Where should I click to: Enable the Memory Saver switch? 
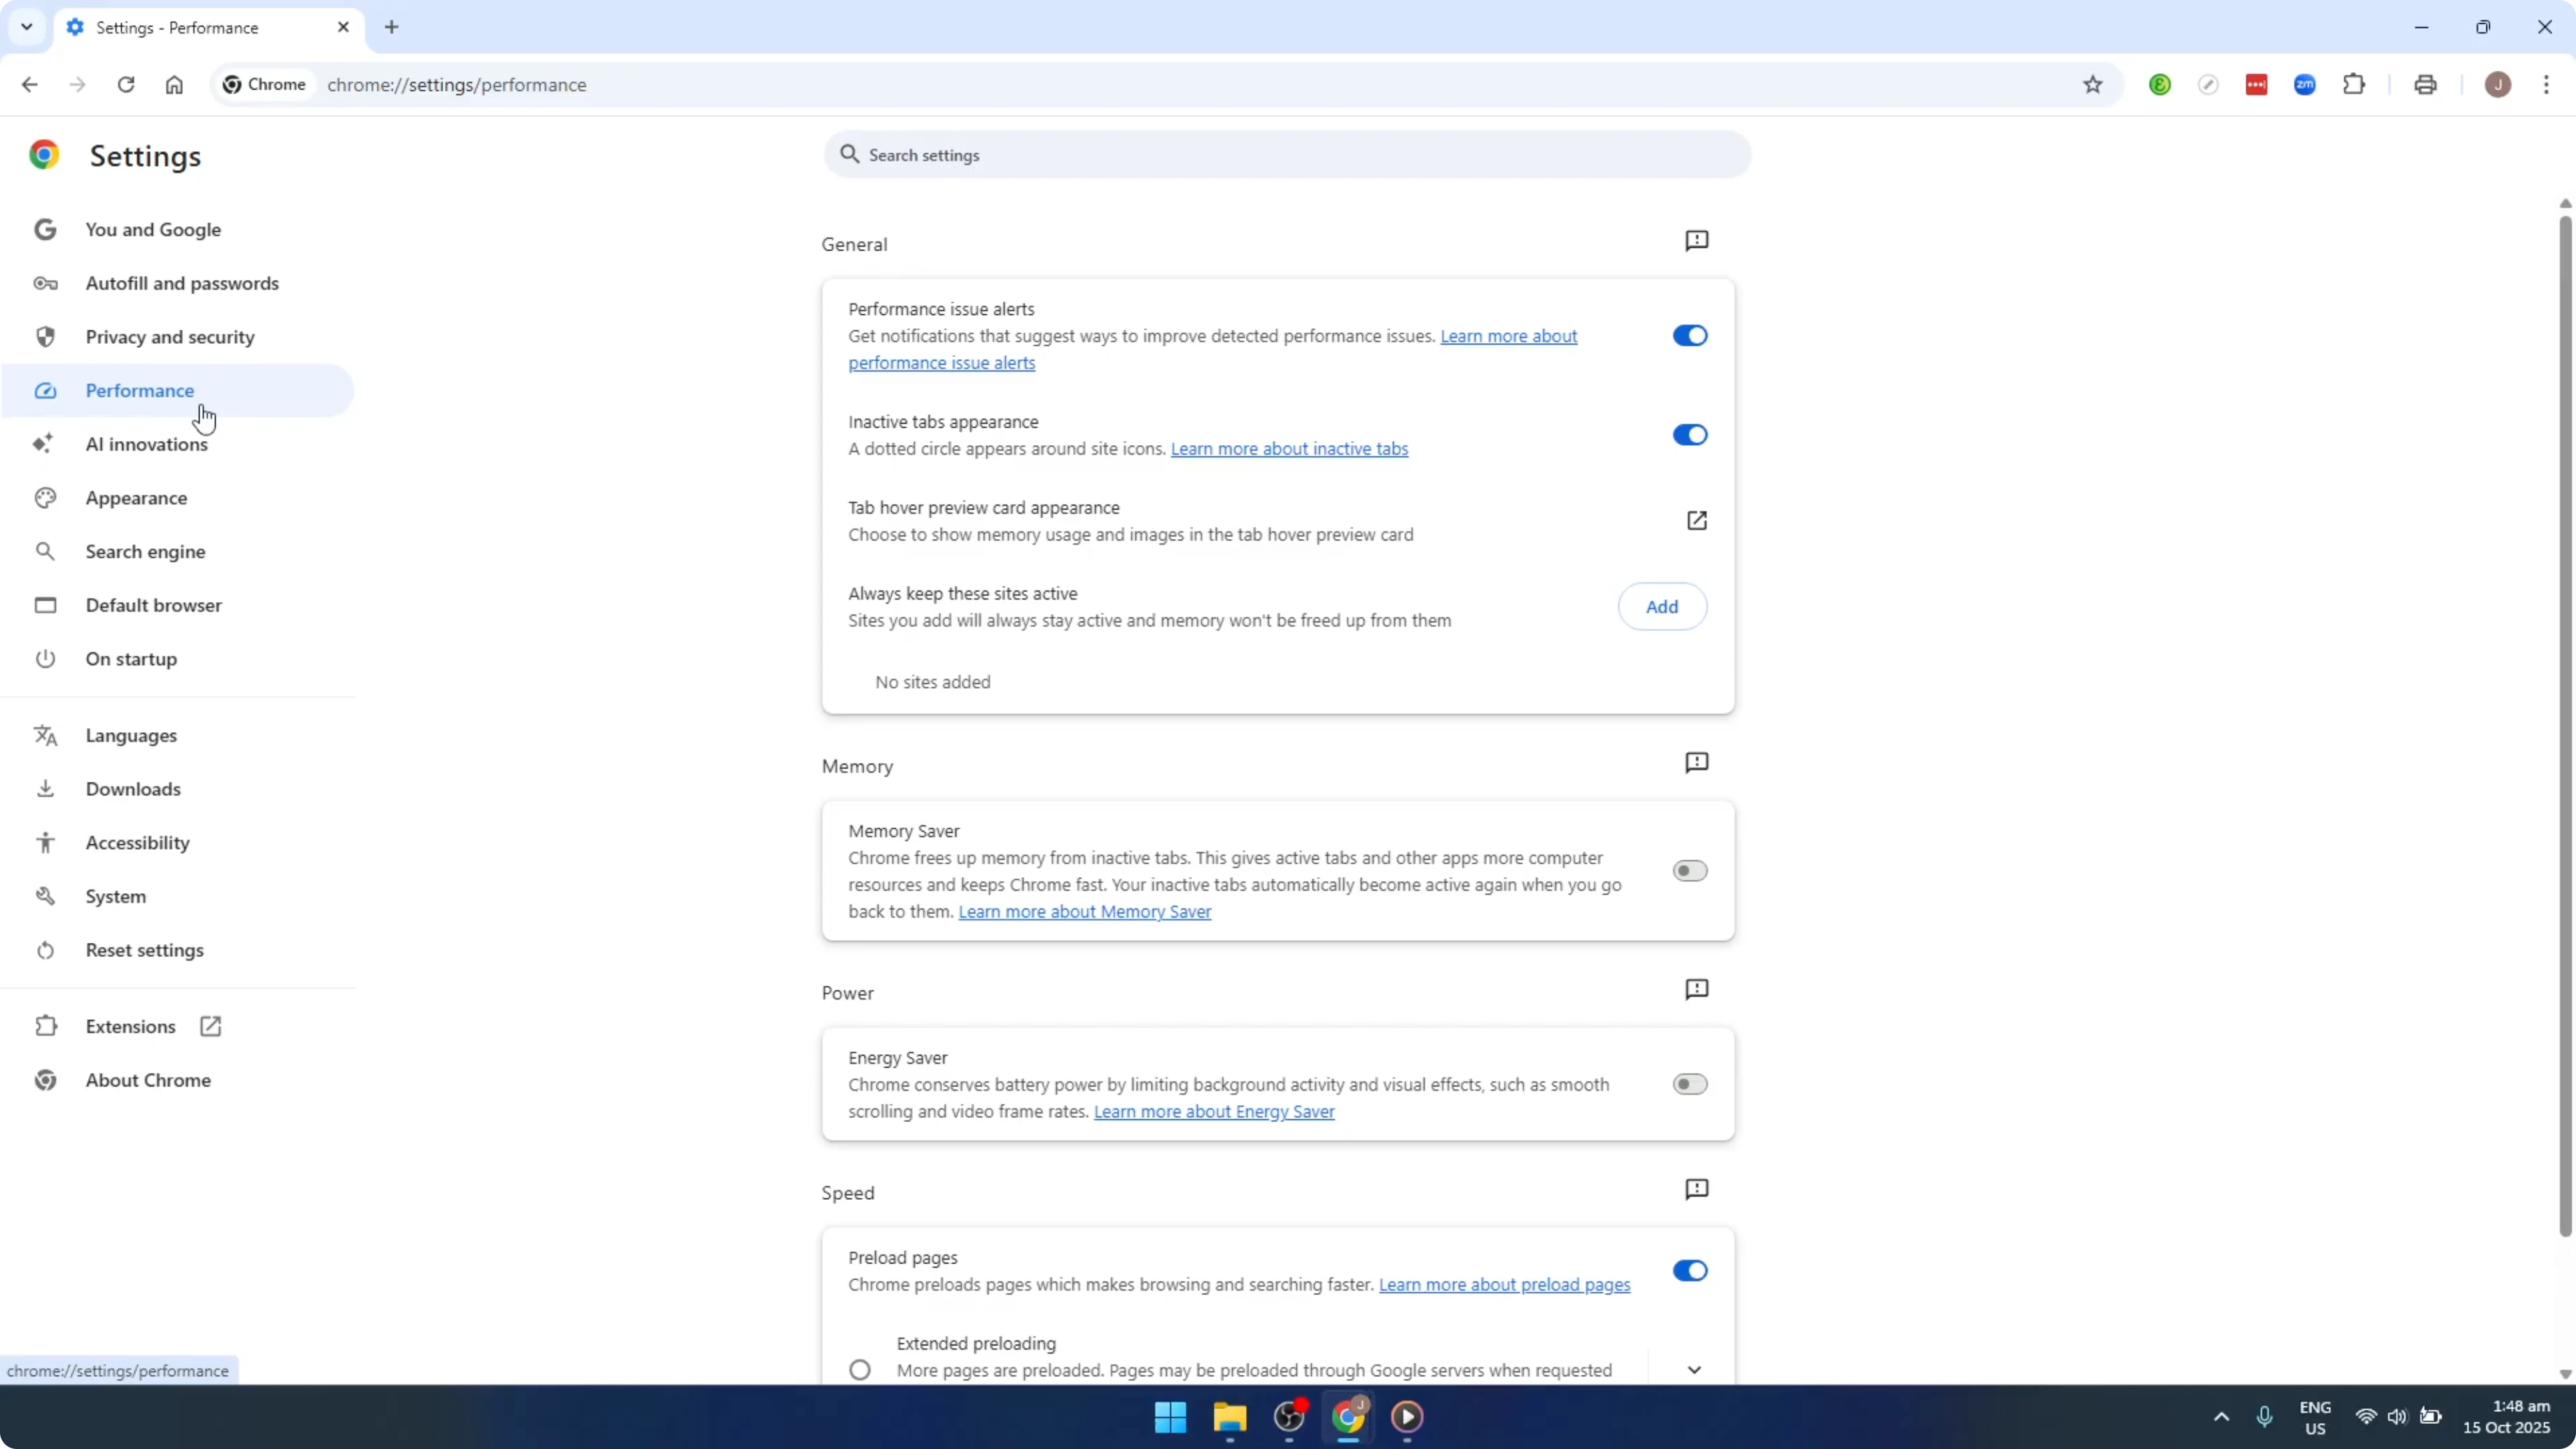tap(1690, 871)
